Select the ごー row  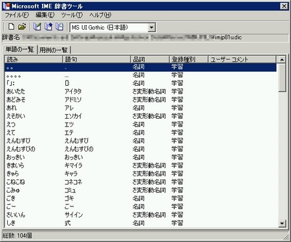tap(140, 207)
